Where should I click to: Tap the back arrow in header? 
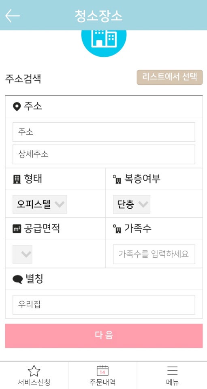(13, 16)
